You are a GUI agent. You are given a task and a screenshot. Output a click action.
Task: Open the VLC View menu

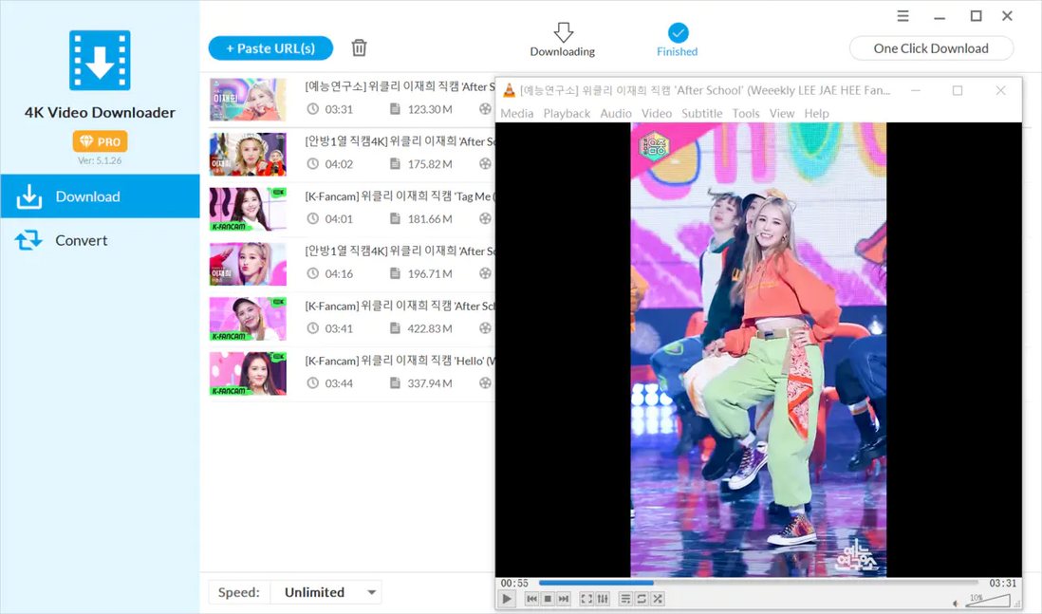coord(782,114)
